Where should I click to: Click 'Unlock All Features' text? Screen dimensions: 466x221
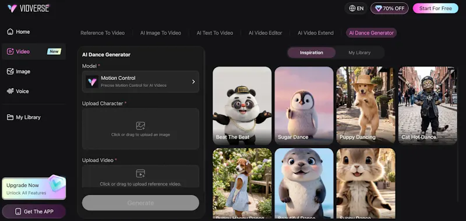click(26, 193)
